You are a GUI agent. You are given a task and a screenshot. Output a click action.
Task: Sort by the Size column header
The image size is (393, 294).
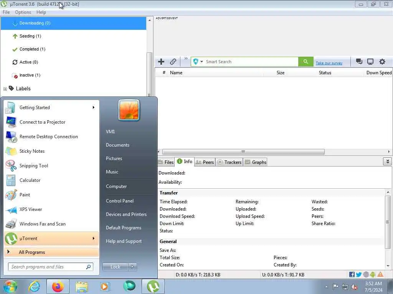tap(281, 73)
